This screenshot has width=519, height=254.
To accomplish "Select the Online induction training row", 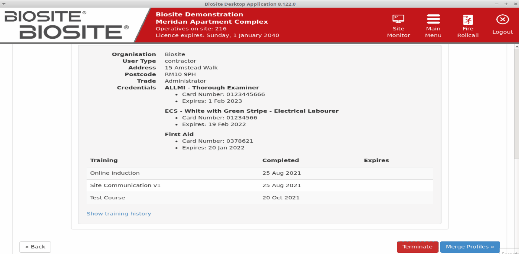I will [x=259, y=173].
